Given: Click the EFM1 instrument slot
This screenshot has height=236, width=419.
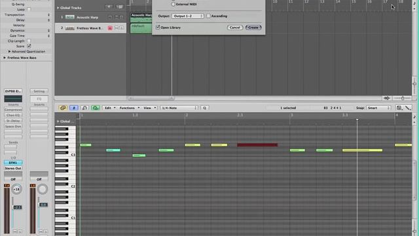Looking at the screenshot, I should [x=13, y=163].
